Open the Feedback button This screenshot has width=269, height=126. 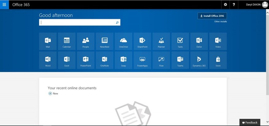250,122
